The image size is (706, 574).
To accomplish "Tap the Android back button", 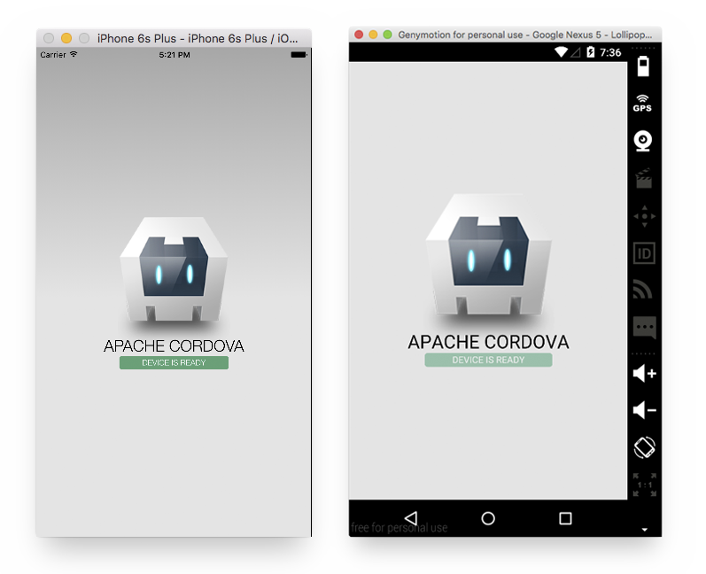I will tap(411, 518).
